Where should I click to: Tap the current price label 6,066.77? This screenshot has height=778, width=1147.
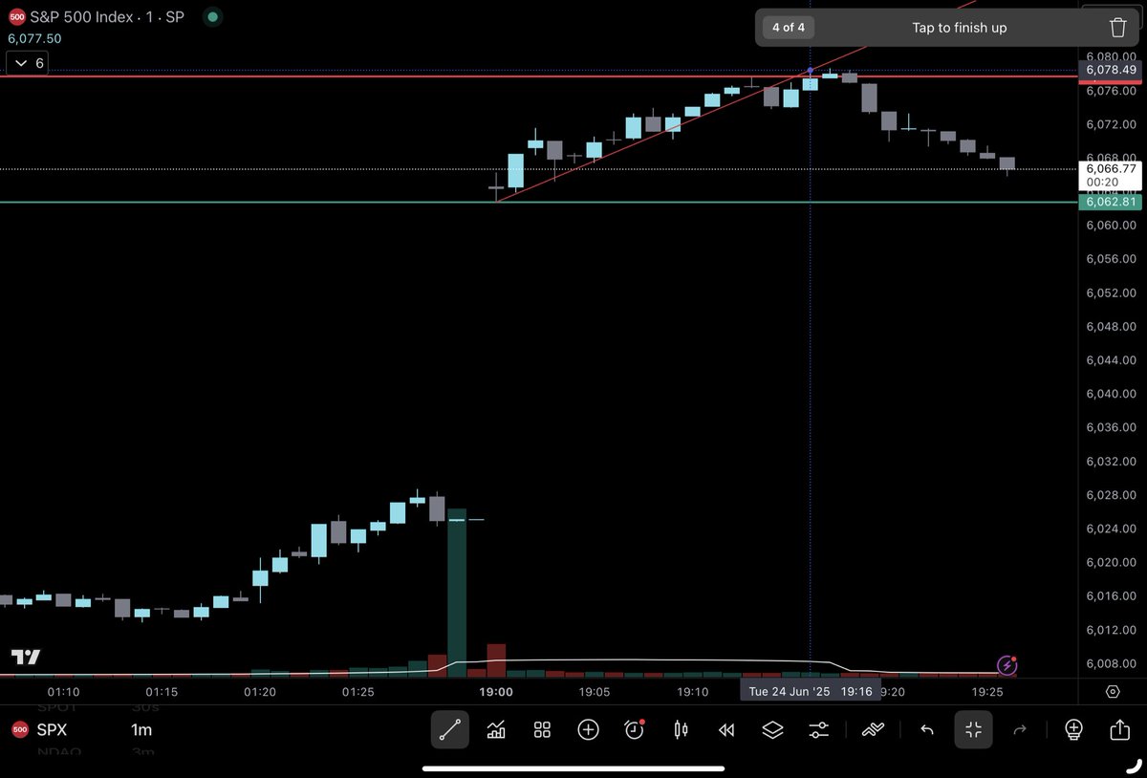1112,168
